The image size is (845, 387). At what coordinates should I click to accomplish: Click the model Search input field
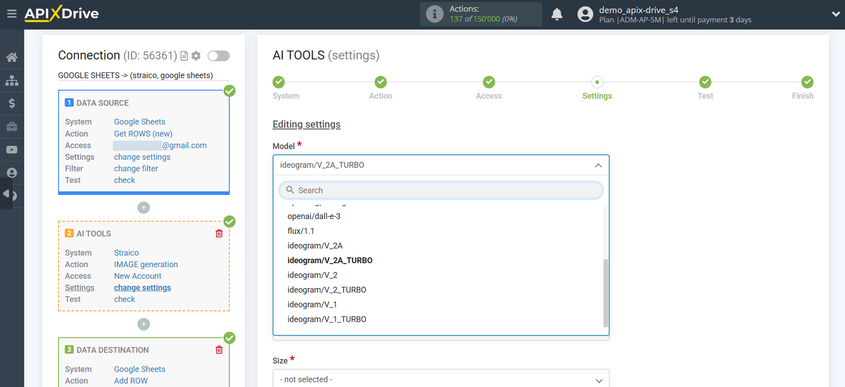coord(440,190)
